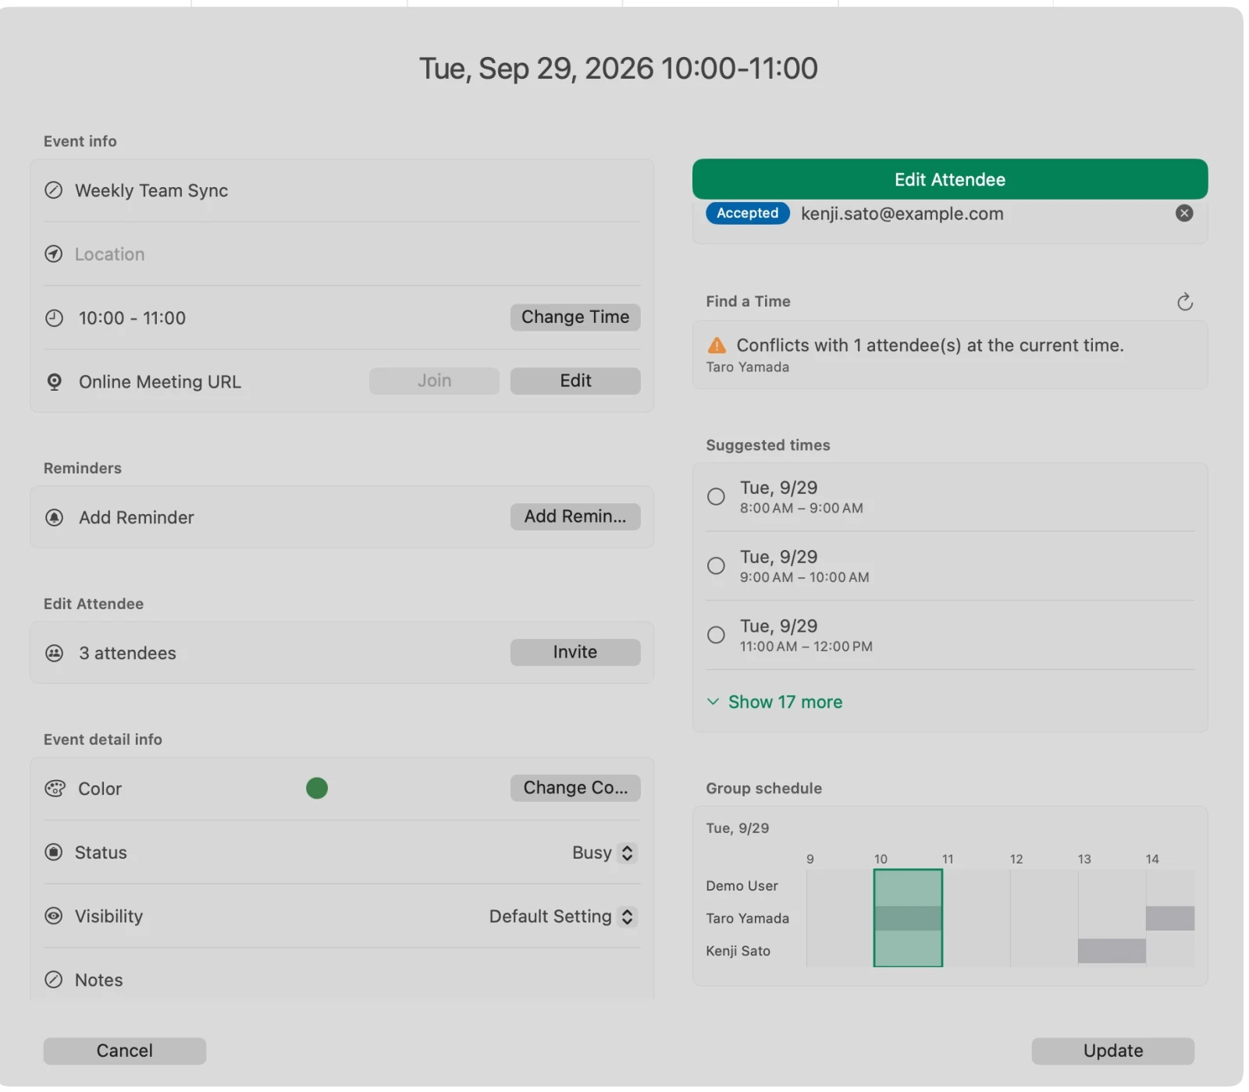Screen dimensions: 1249x1092
Task: Click the eye icon beside Visibility
Action: pos(53,916)
